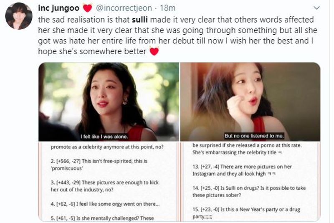Visit the @incorrectjeon handle
This screenshot has height=223, width=334.
point(124,8)
